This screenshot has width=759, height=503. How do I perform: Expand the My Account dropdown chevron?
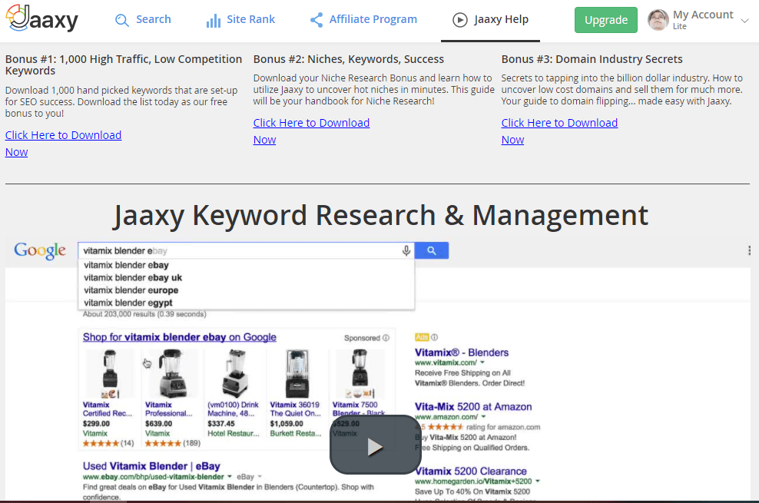[x=745, y=20]
